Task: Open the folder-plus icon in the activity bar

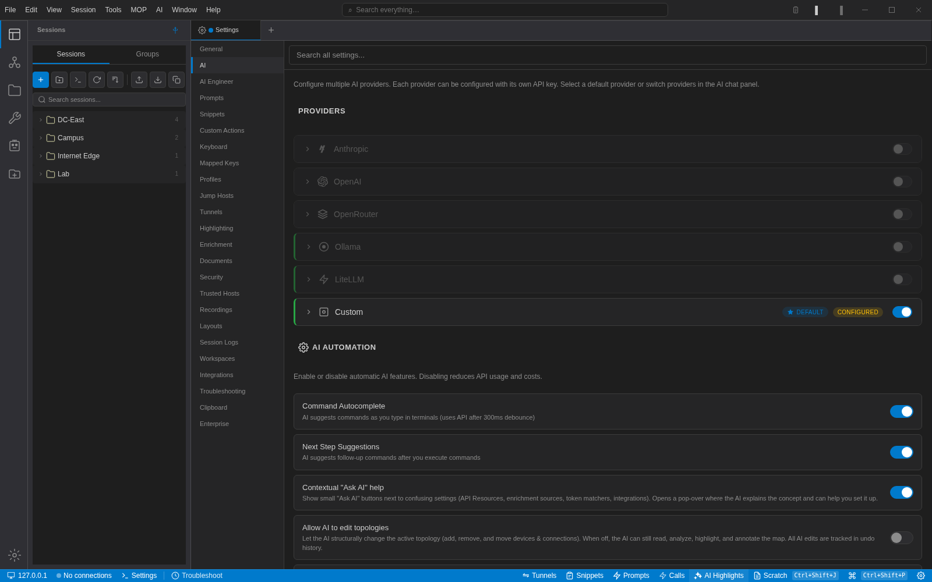Action: pyautogui.click(x=15, y=174)
